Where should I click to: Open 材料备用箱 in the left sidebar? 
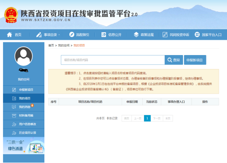[x=24, y=116]
